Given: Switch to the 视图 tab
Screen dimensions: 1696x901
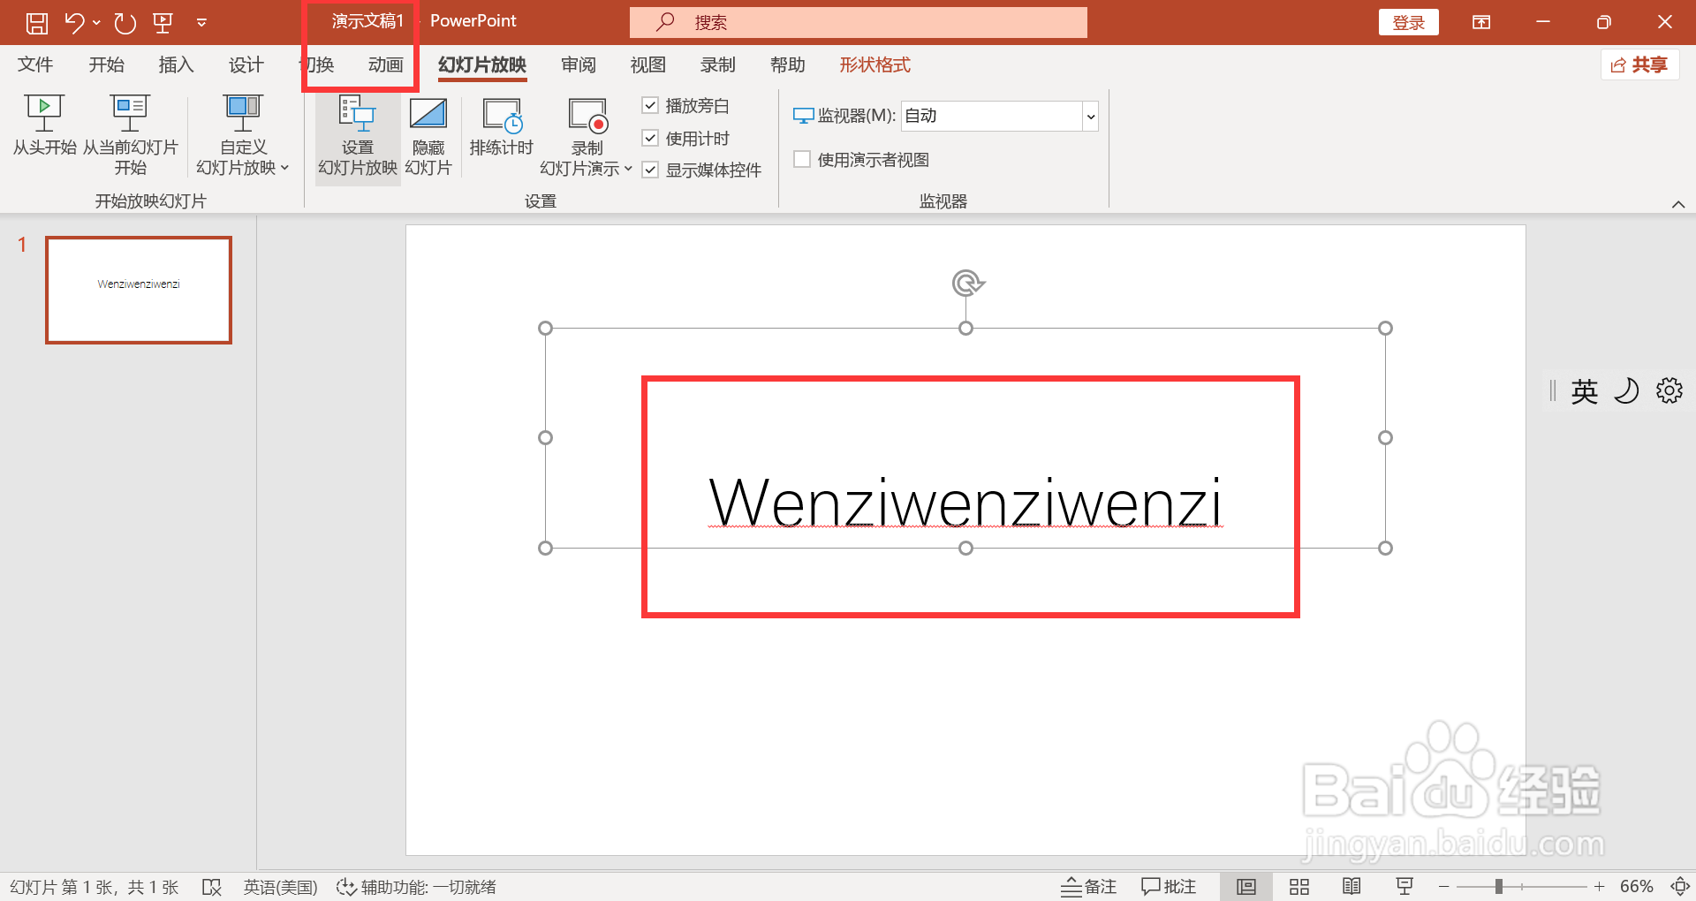Looking at the screenshot, I should click(648, 64).
